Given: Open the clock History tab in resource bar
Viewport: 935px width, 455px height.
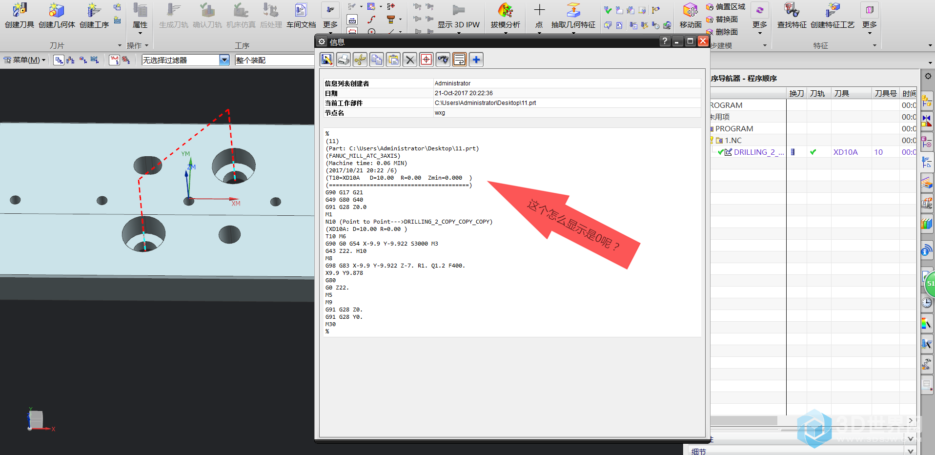Looking at the screenshot, I should 927,303.
